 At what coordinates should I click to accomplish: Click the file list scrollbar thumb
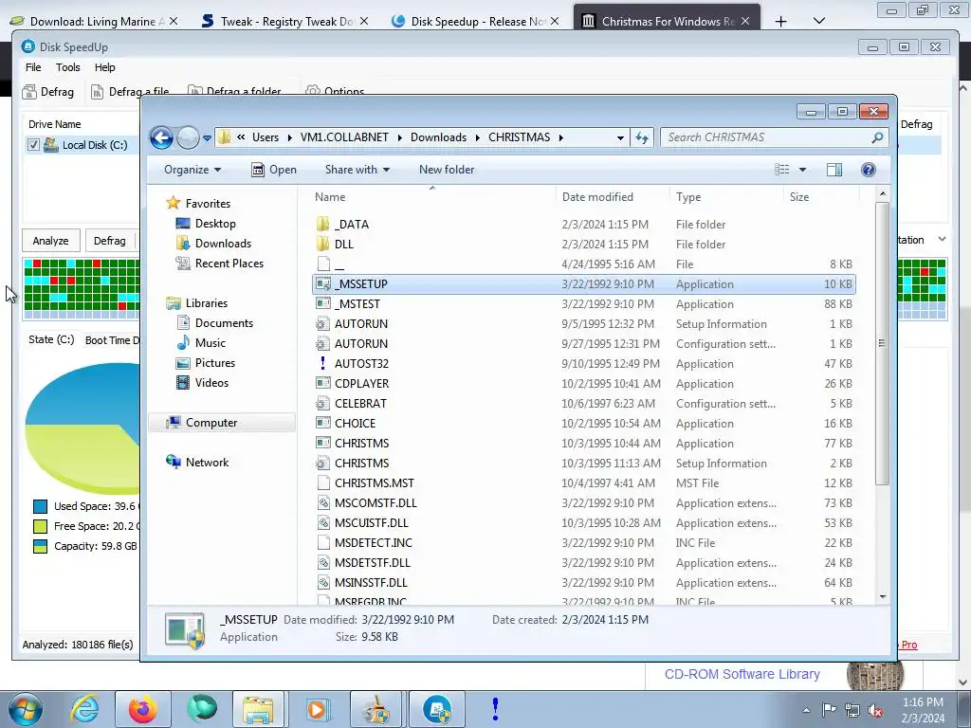coord(883,343)
